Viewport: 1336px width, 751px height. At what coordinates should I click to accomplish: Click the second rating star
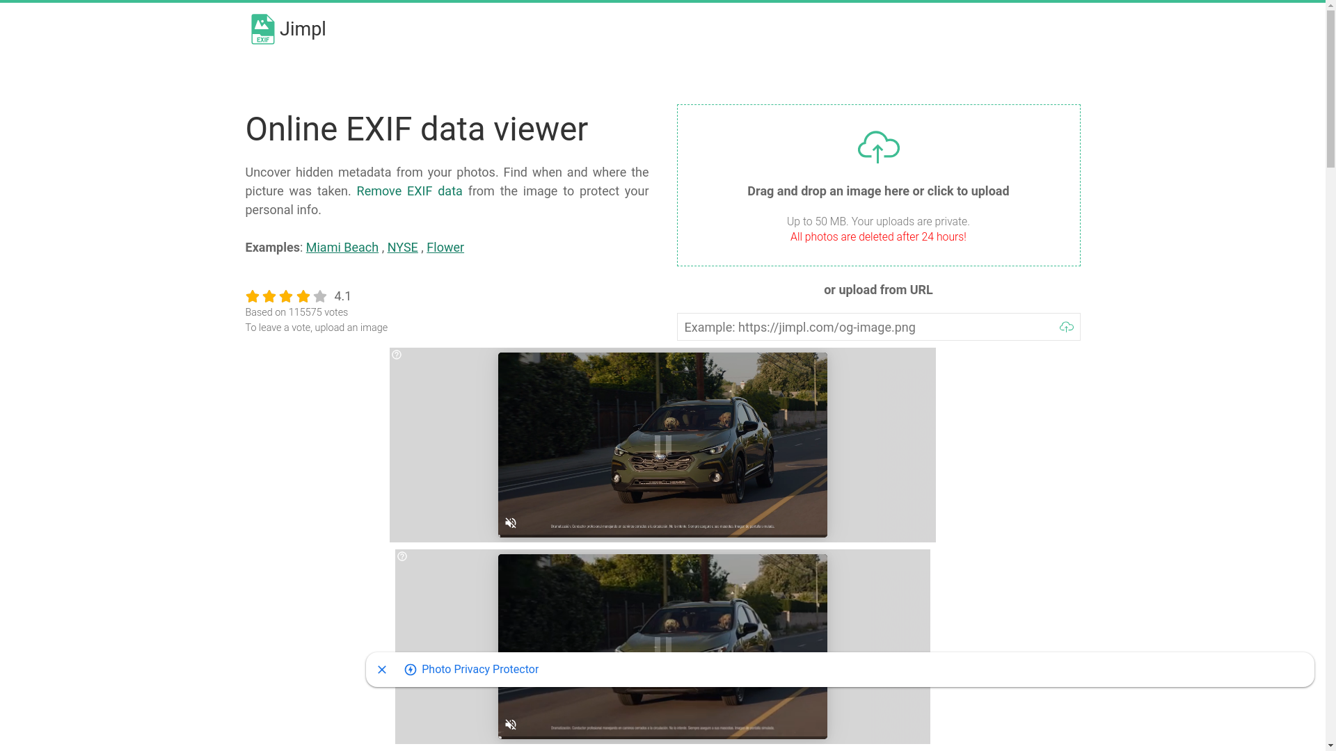coord(269,296)
